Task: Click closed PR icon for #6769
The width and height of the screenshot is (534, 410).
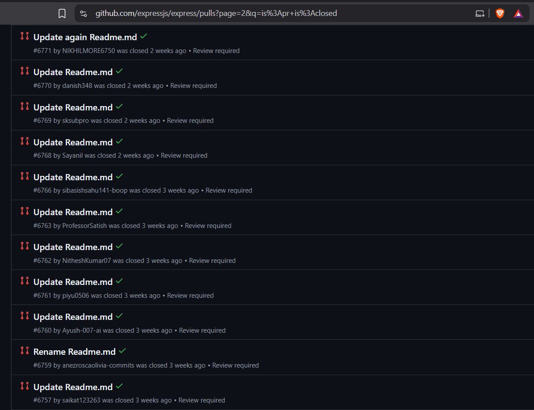Action: 25,106
